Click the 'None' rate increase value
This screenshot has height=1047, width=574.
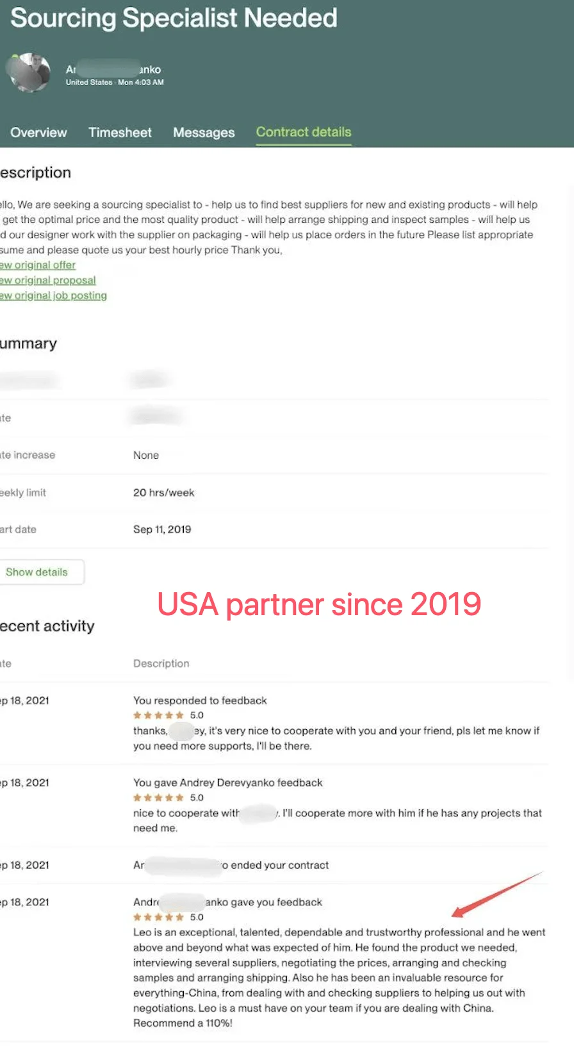(146, 456)
